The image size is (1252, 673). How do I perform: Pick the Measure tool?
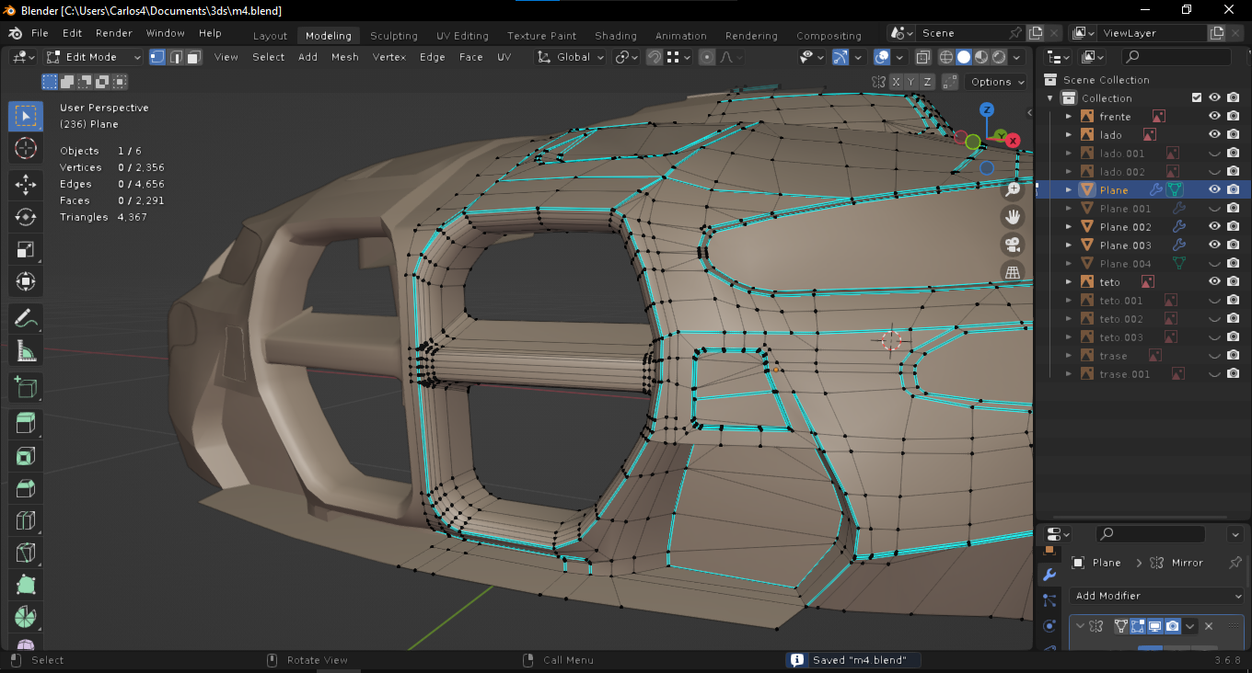point(26,350)
